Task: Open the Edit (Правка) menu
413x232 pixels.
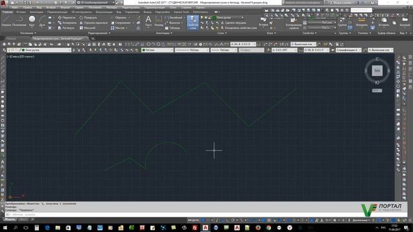Action: coord(27,8)
